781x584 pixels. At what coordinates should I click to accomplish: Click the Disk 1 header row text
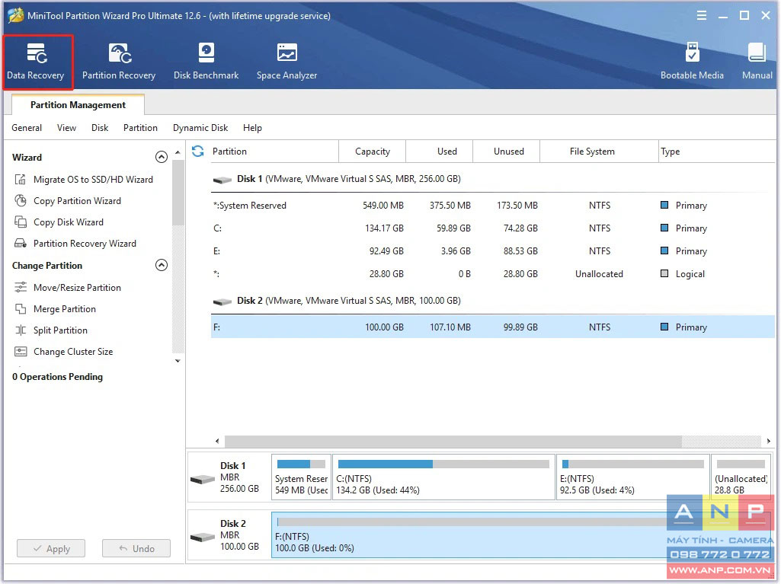pyautogui.click(x=349, y=179)
